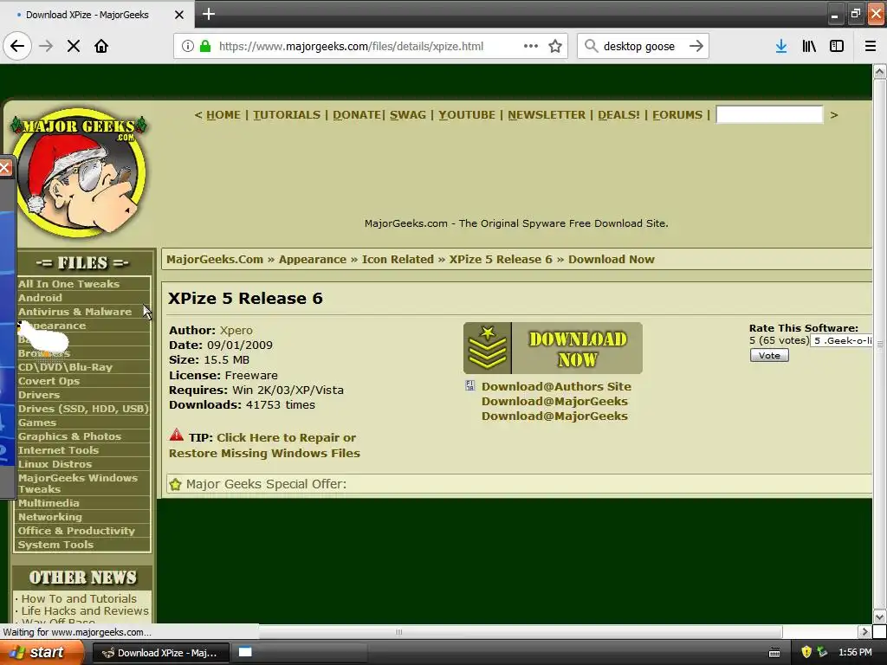Open HOME in the top navigation
This screenshot has height=665, width=887.
[223, 115]
